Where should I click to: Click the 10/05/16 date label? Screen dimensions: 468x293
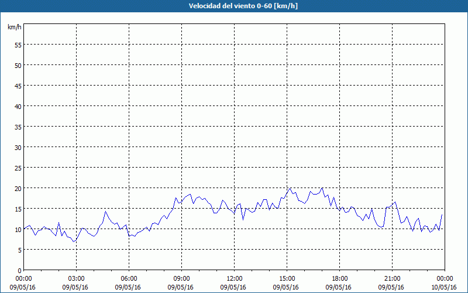[x=445, y=287]
